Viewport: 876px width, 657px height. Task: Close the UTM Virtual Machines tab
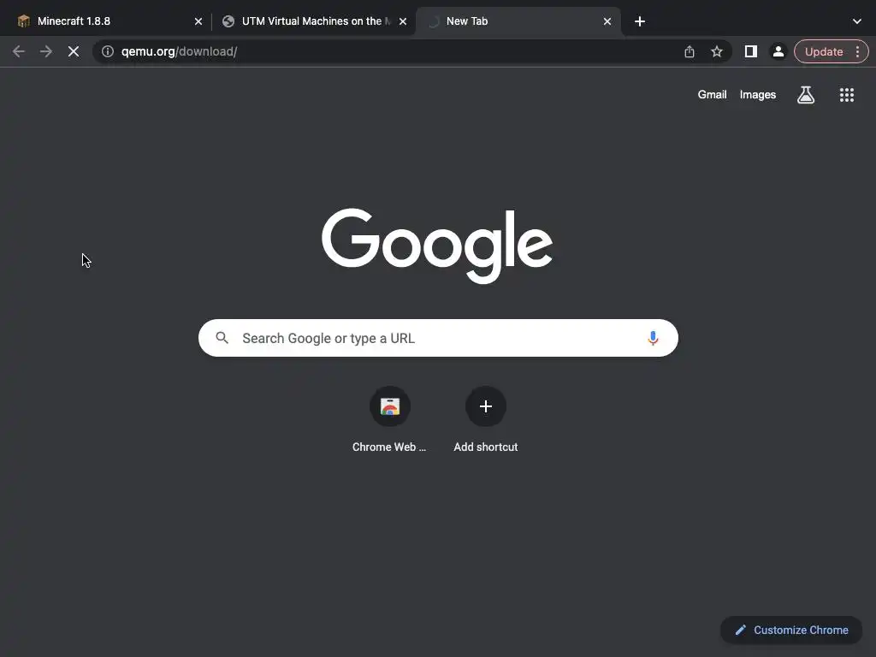coord(403,21)
